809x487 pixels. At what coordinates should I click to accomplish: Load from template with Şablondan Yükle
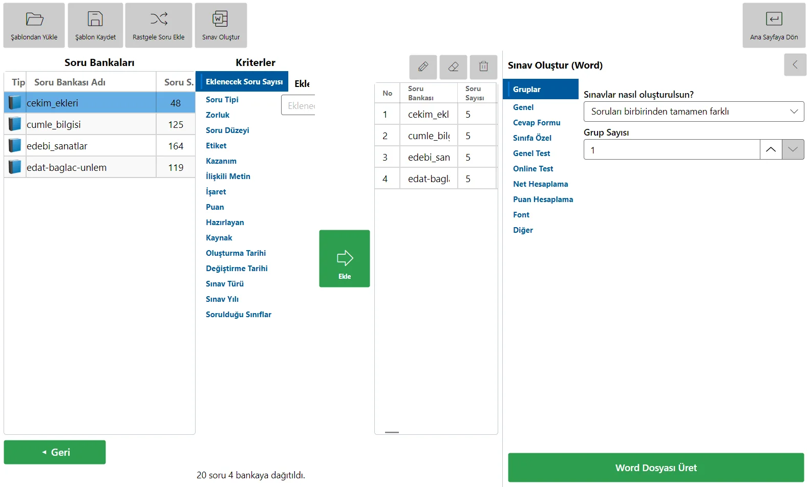[34, 26]
